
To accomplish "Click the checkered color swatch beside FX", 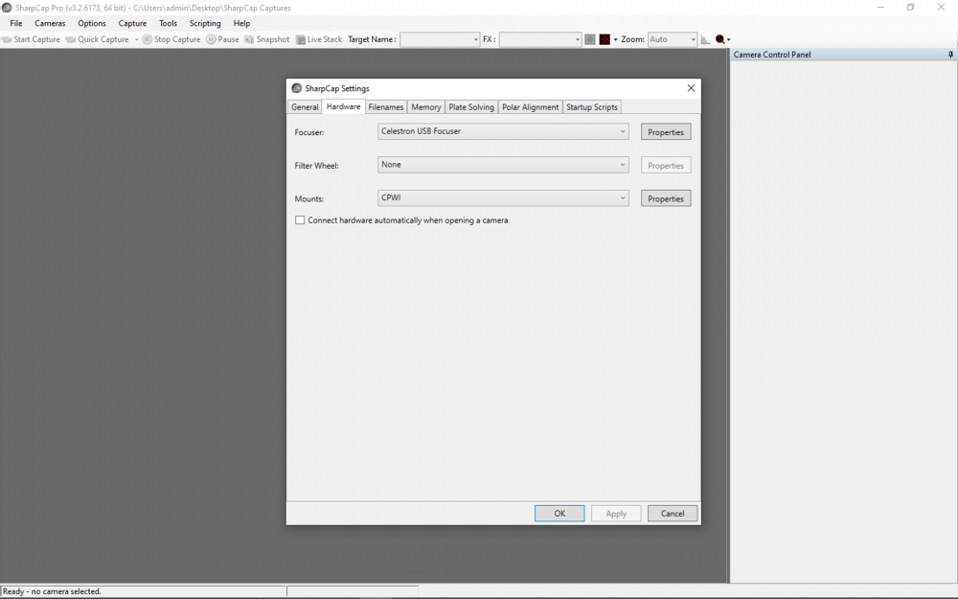I will coord(604,39).
